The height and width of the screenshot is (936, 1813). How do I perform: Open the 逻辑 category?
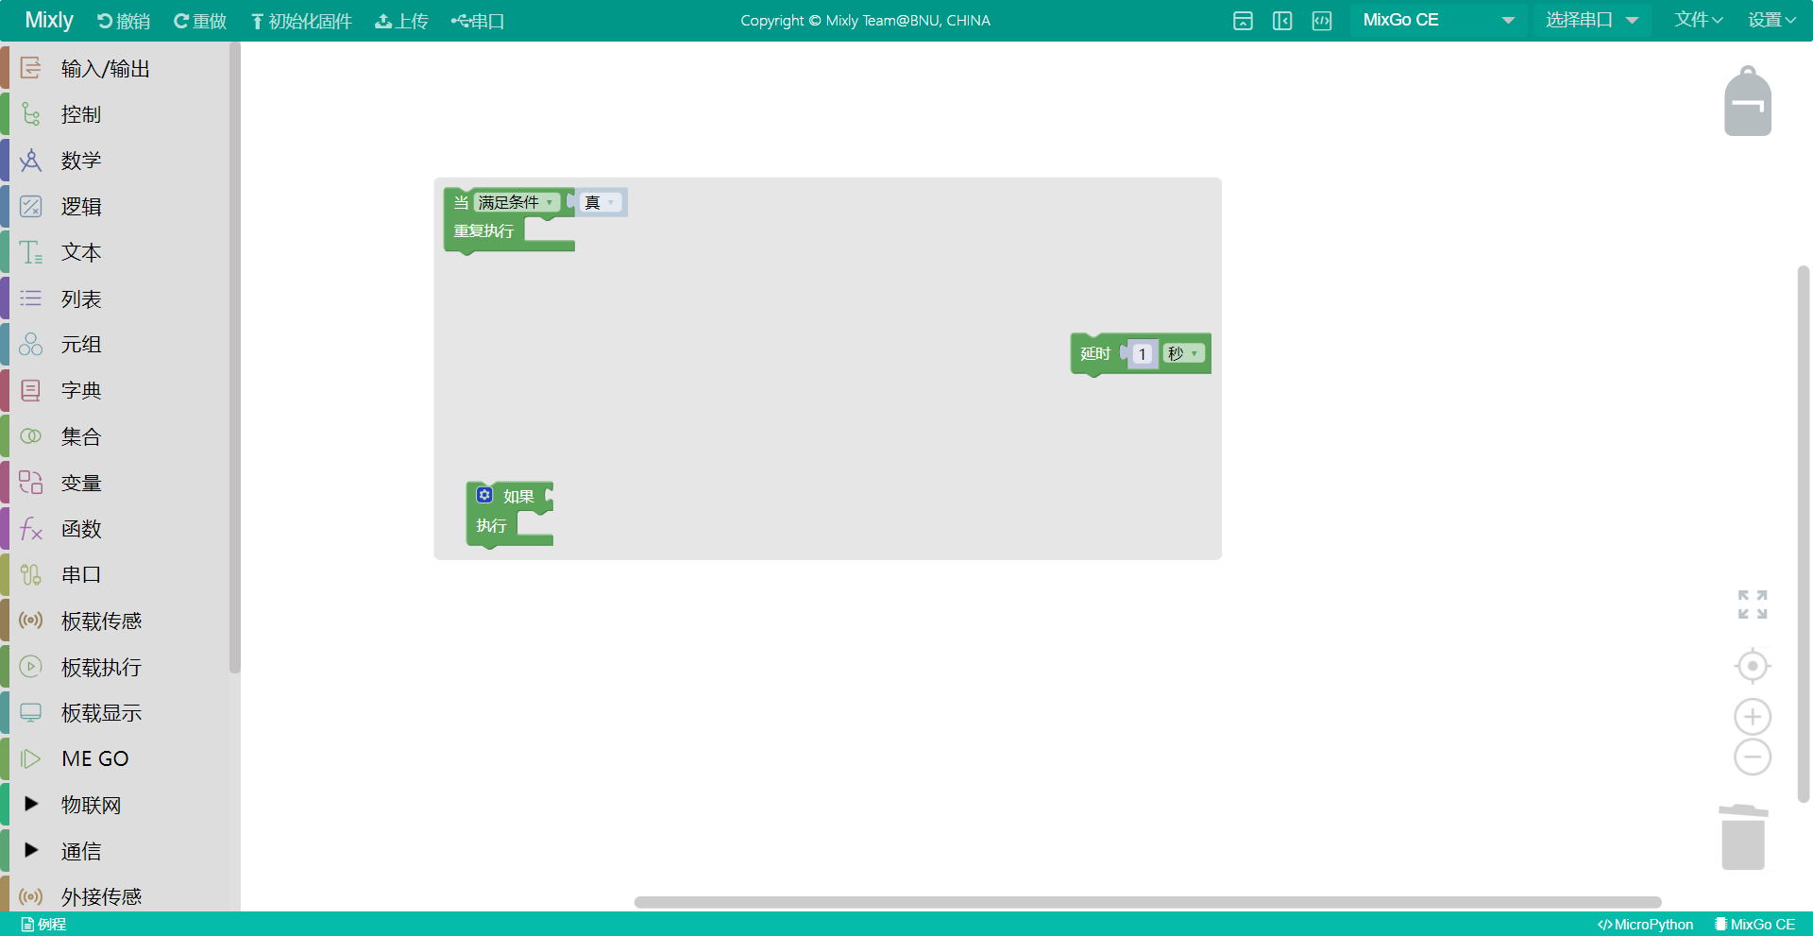[80, 206]
